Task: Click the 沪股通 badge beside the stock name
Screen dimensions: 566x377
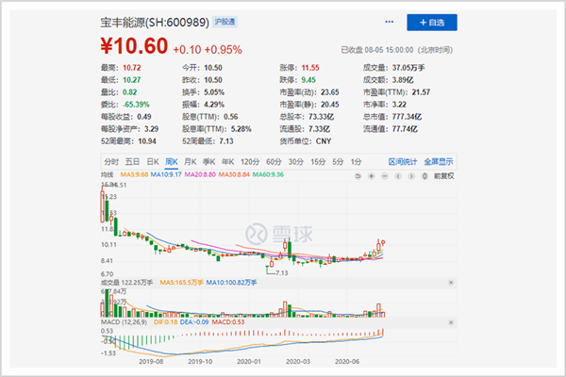Action: click(x=225, y=22)
